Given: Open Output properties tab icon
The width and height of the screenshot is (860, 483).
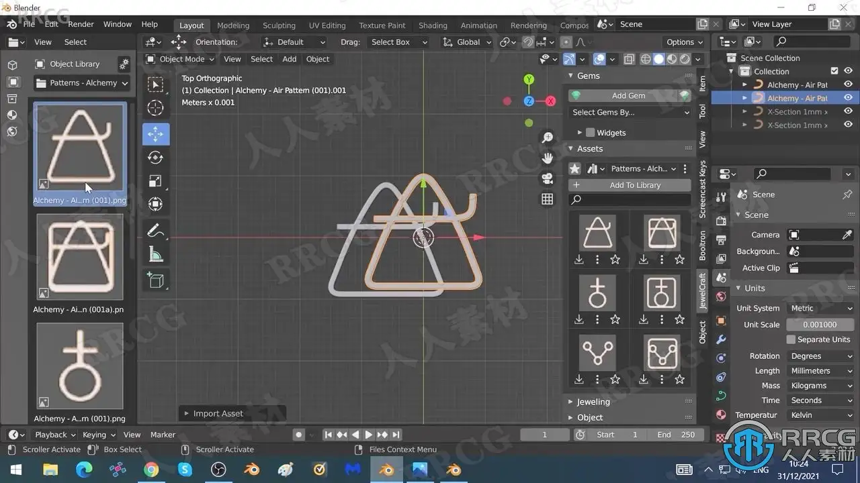Looking at the screenshot, I should coord(722,239).
